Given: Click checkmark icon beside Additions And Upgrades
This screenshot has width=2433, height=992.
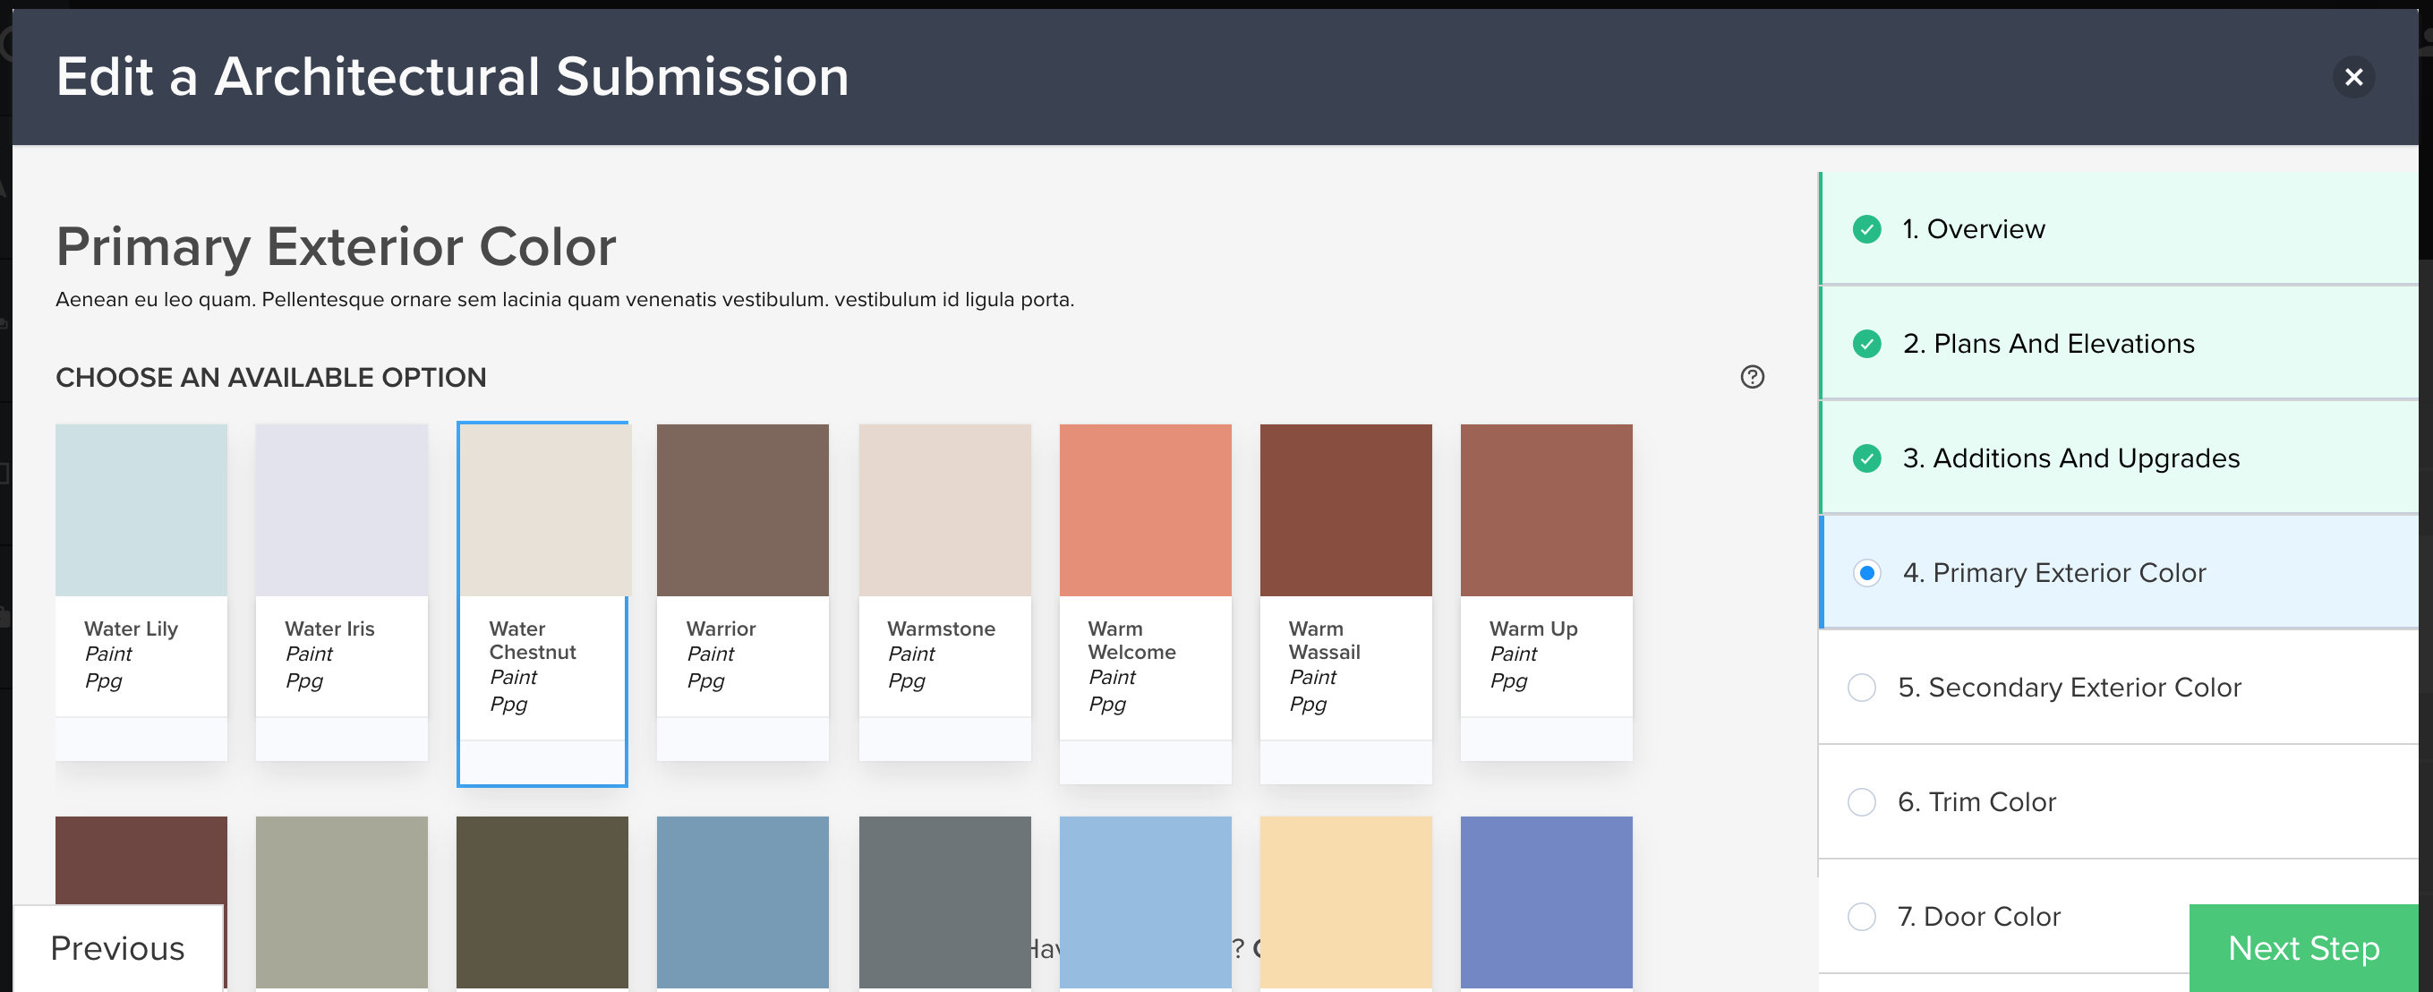Looking at the screenshot, I should click(1866, 458).
